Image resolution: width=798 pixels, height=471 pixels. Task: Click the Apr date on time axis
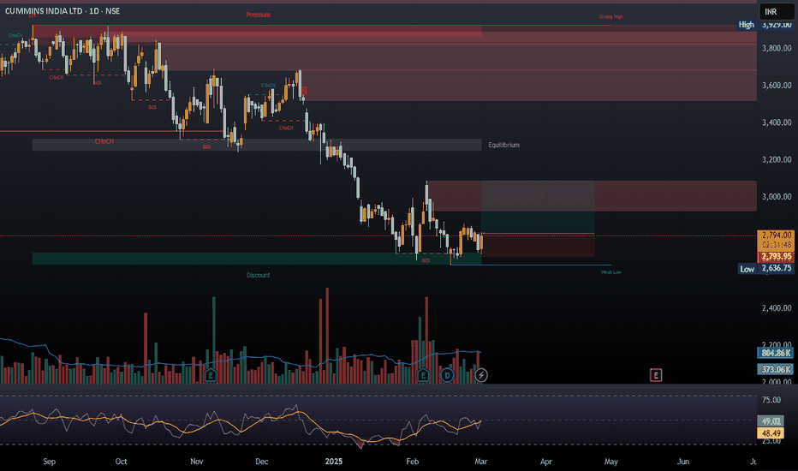(545, 462)
